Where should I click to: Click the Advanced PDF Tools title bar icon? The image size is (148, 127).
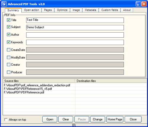4,4
